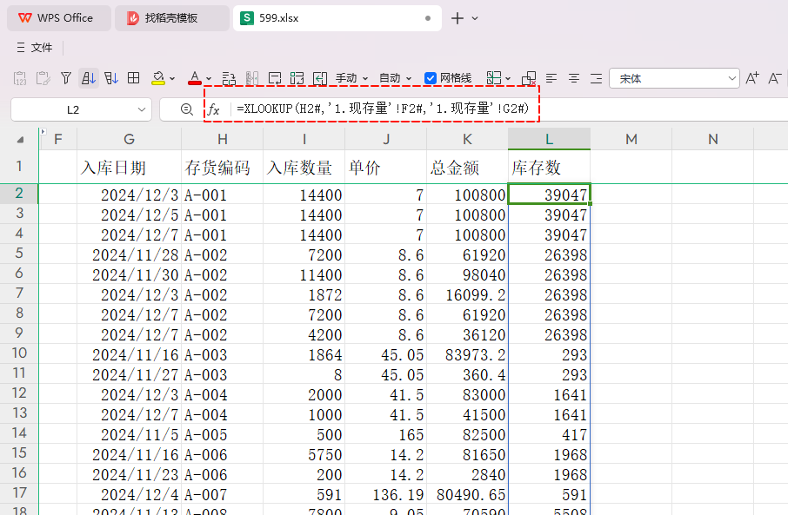This screenshot has height=515, width=788.
Task: Click the icon left of 手动
Action: tap(320, 78)
